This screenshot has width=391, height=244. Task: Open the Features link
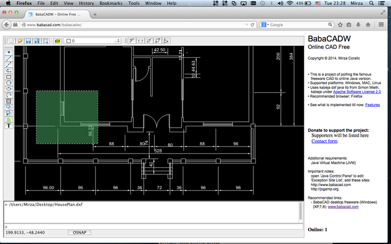click(373, 105)
